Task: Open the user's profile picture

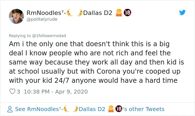Action: click(x=16, y=16)
